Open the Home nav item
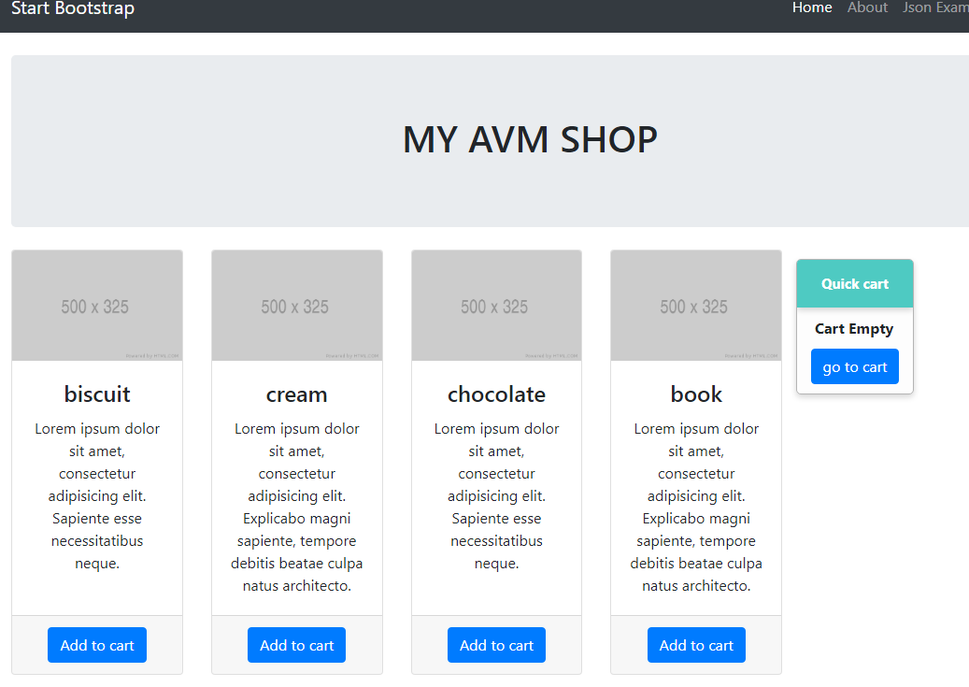 (x=811, y=7)
